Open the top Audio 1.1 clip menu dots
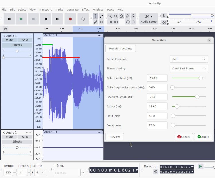The image size is (215, 178). (x=99, y=36)
